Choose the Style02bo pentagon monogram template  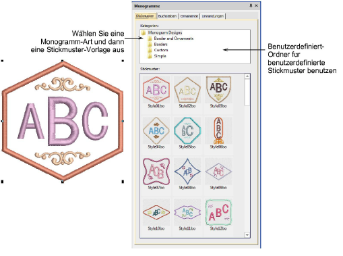(x=187, y=92)
